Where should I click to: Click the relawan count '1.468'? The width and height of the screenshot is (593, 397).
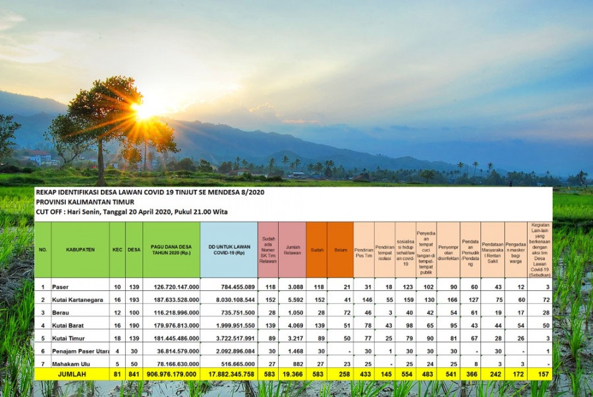(295, 351)
